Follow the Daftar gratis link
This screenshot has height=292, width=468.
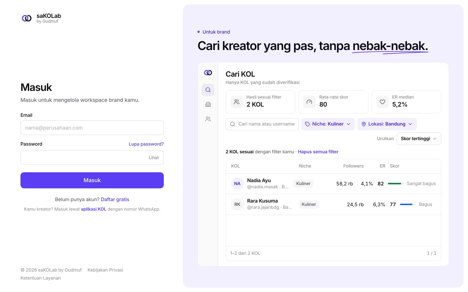tap(115, 199)
